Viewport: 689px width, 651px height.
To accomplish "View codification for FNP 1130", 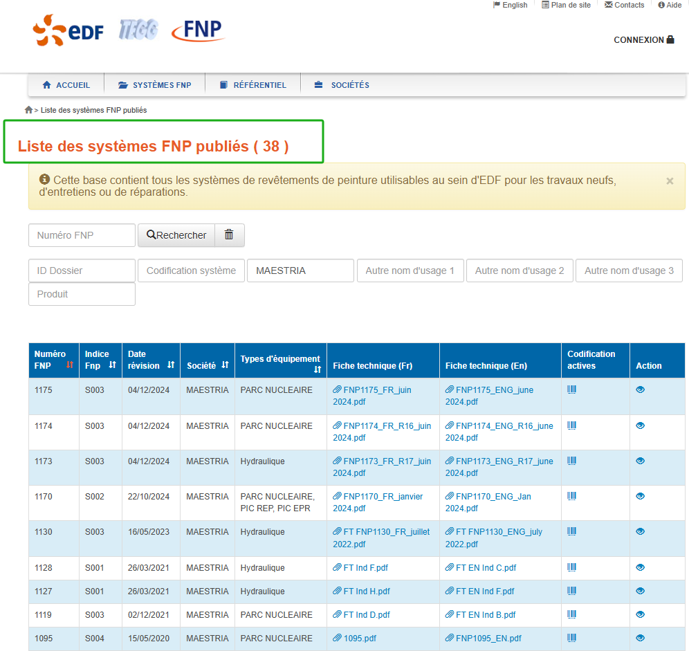I will pyautogui.click(x=571, y=531).
